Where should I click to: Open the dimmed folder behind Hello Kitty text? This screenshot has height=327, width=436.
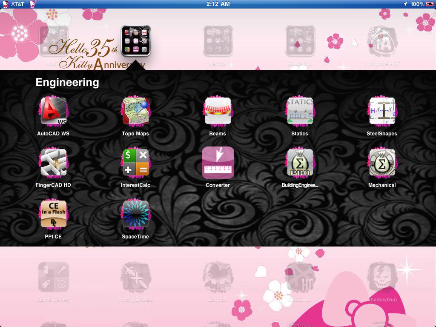pos(53,41)
